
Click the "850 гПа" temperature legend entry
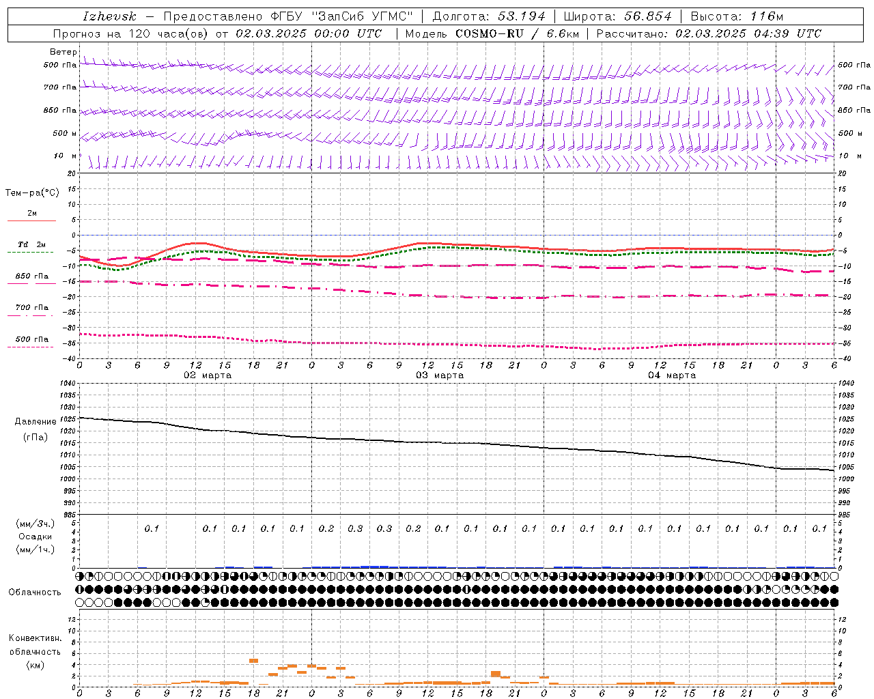coord(31,276)
